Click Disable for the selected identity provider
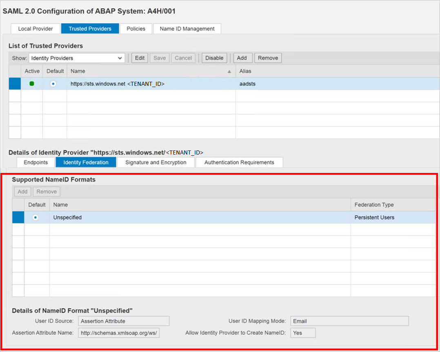Screen dimensions: 440x352 (x=214, y=58)
